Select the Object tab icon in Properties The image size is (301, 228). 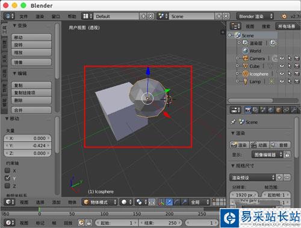(x=278, y=110)
